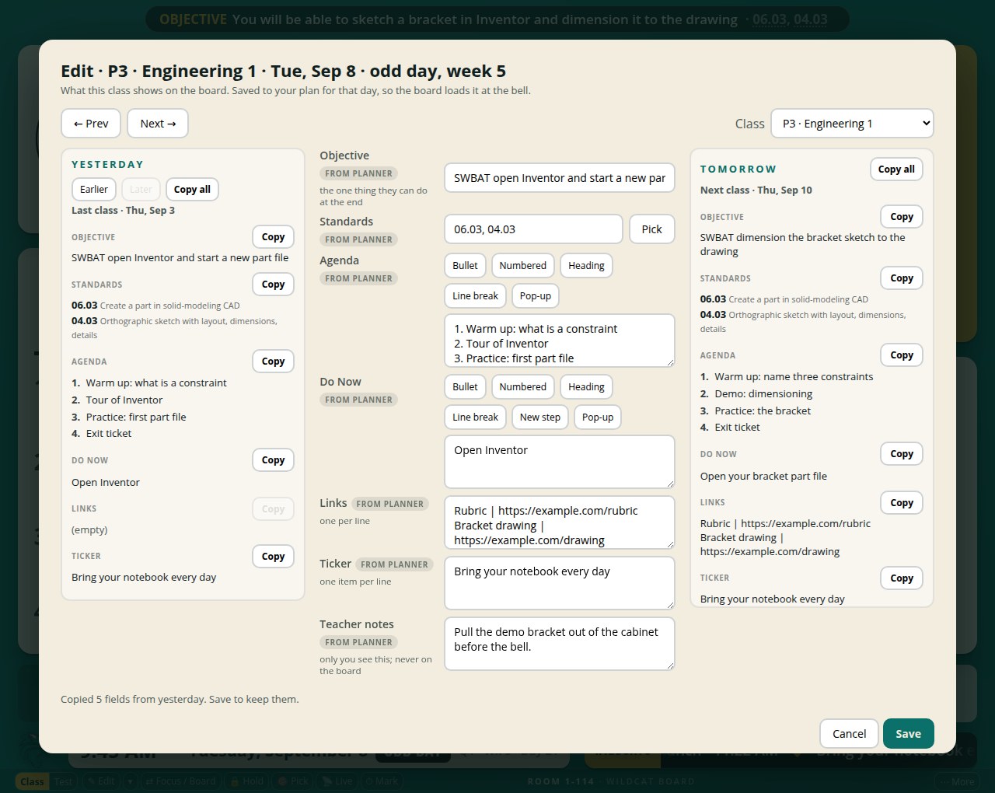
Task: Copy yesterday's Objective
Action: 273,237
